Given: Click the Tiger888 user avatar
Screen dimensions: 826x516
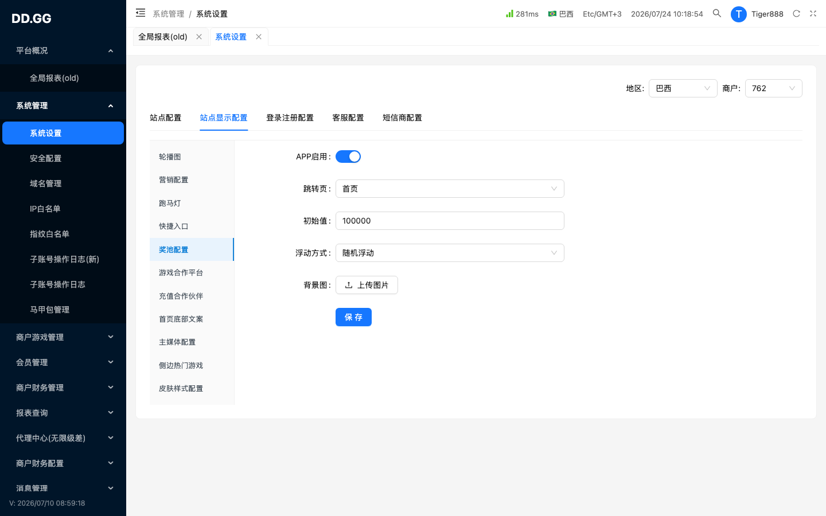Looking at the screenshot, I should pyautogui.click(x=739, y=14).
